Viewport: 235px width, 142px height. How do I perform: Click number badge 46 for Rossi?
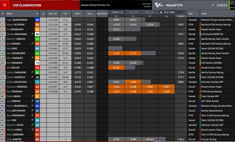coord(37,125)
